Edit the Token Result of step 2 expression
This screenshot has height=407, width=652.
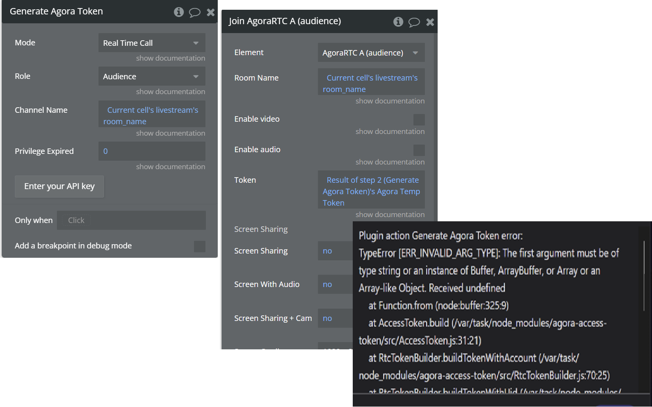click(x=371, y=190)
